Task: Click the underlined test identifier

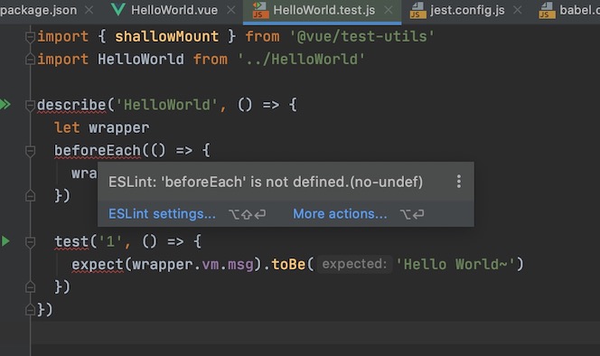Action: click(x=71, y=241)
